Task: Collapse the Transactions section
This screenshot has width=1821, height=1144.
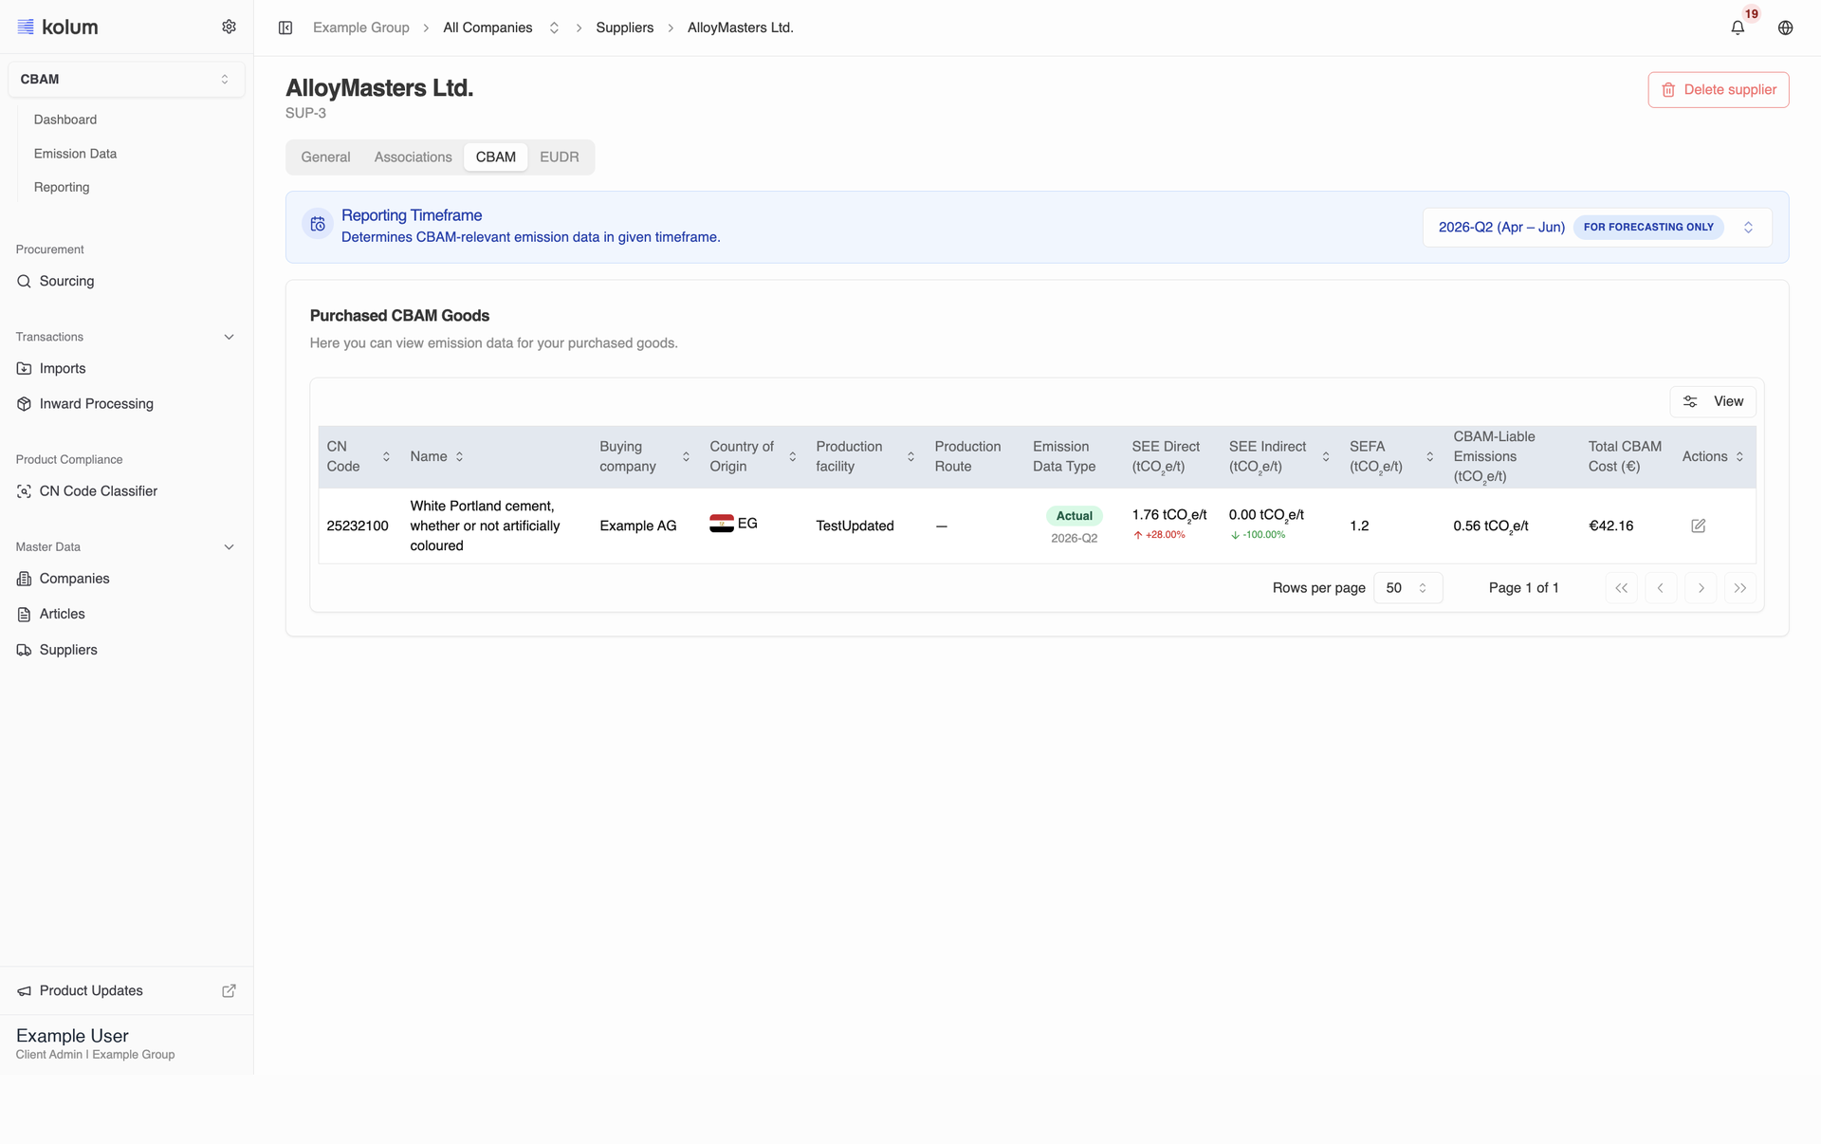Action: (x=229, y=337)
